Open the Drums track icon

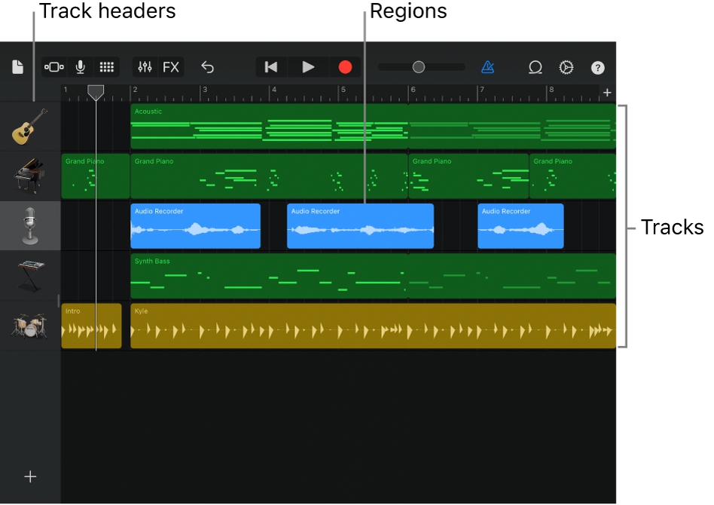tap(30, 326)
